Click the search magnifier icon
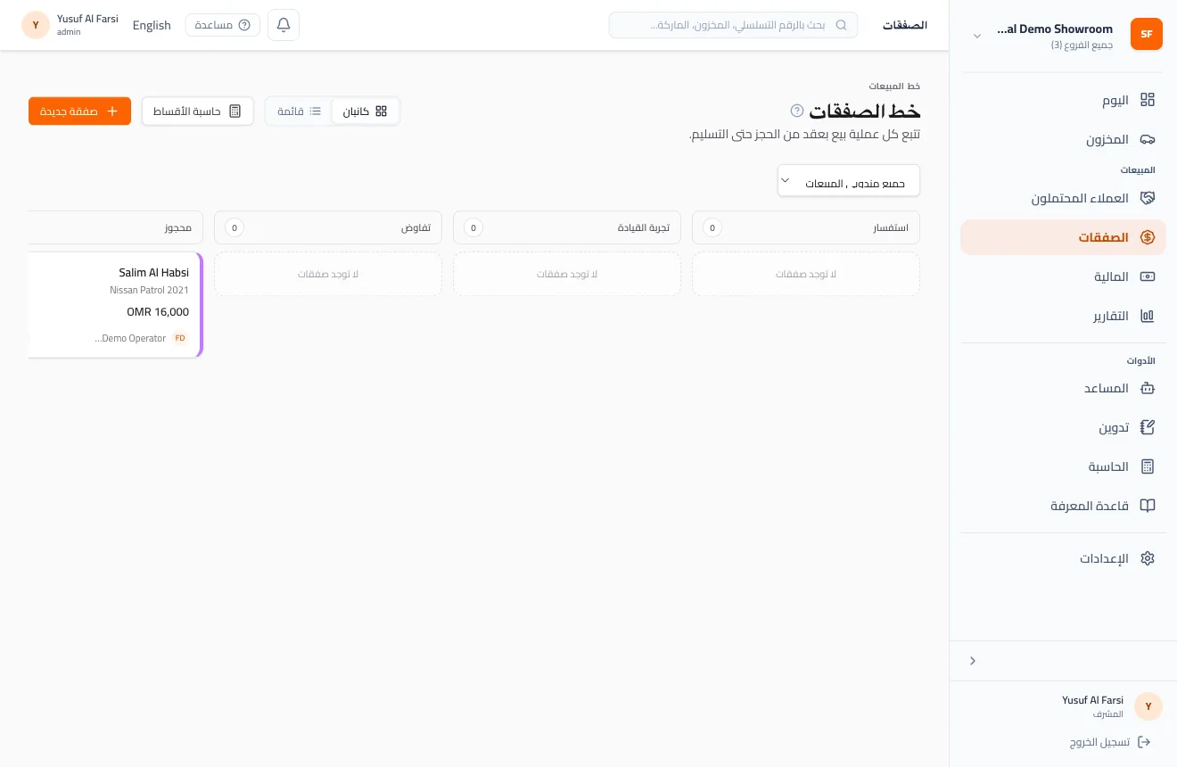This screenshot has height=767, width=1177. [841, 25]
